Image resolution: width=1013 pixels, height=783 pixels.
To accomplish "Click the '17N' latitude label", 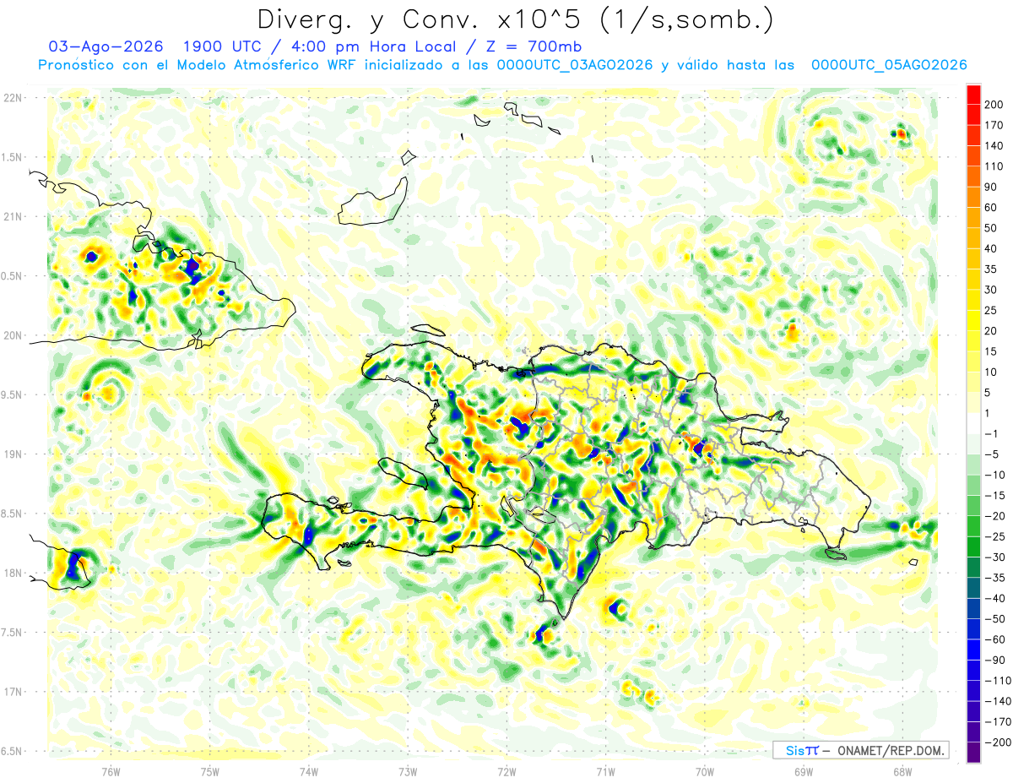I will (x=13, y=692).
